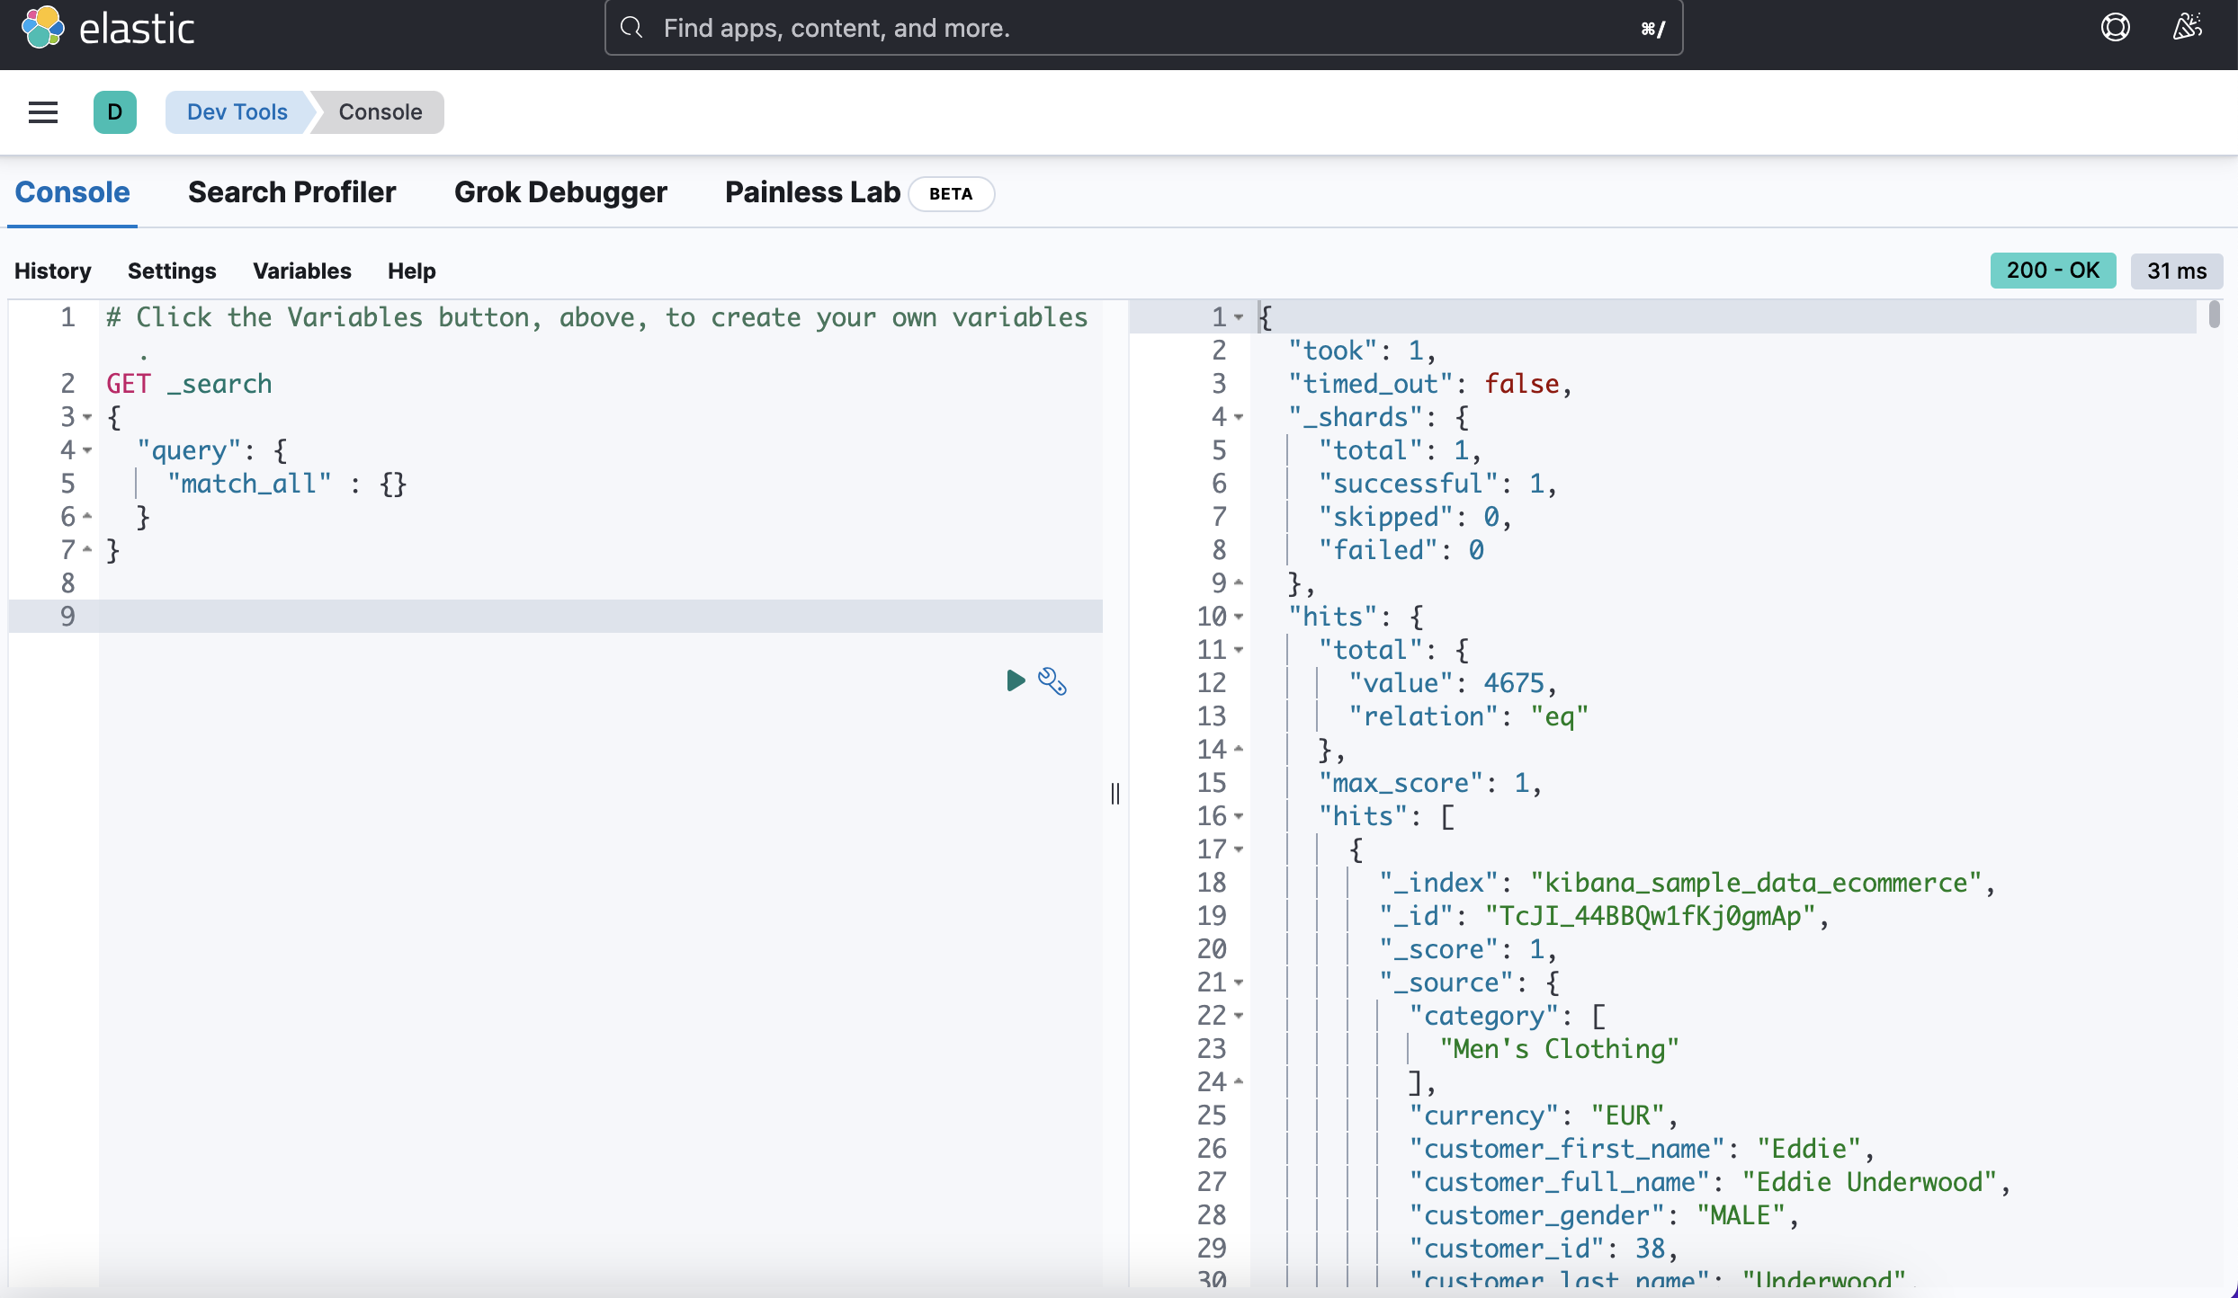Click the search magnifier icon
2238x1298 pixels.
(631, 28)
